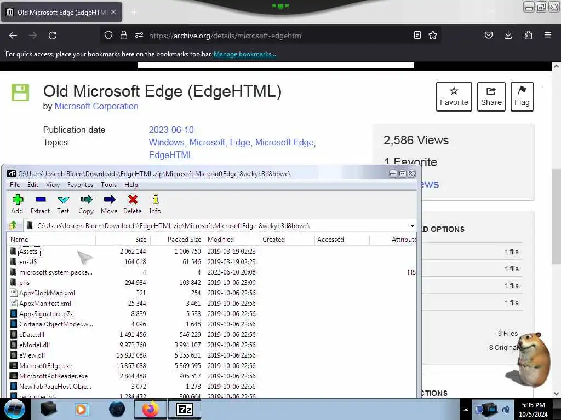The width and height of the screenshot is (561, 420).
Task: Click the Favorite button on archive.org
Action: pos(454,97)
